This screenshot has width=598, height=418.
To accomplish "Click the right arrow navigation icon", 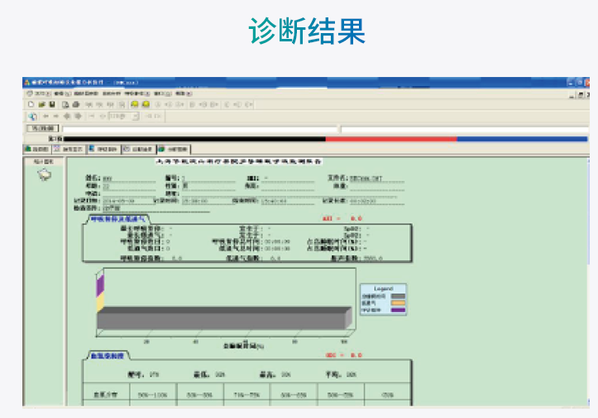I will 56,116.
